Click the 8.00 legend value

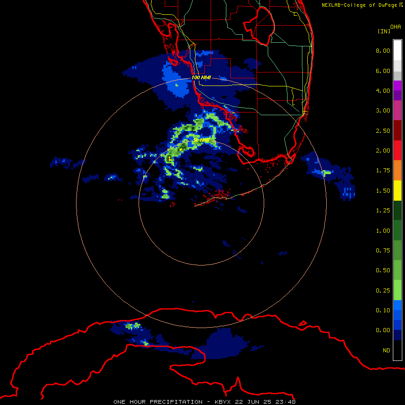pyautogui.click(x=383, y=50)
